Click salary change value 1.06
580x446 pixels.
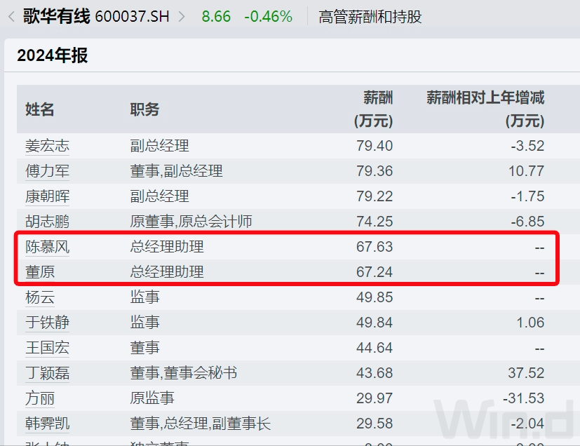[x=530, y=323]
